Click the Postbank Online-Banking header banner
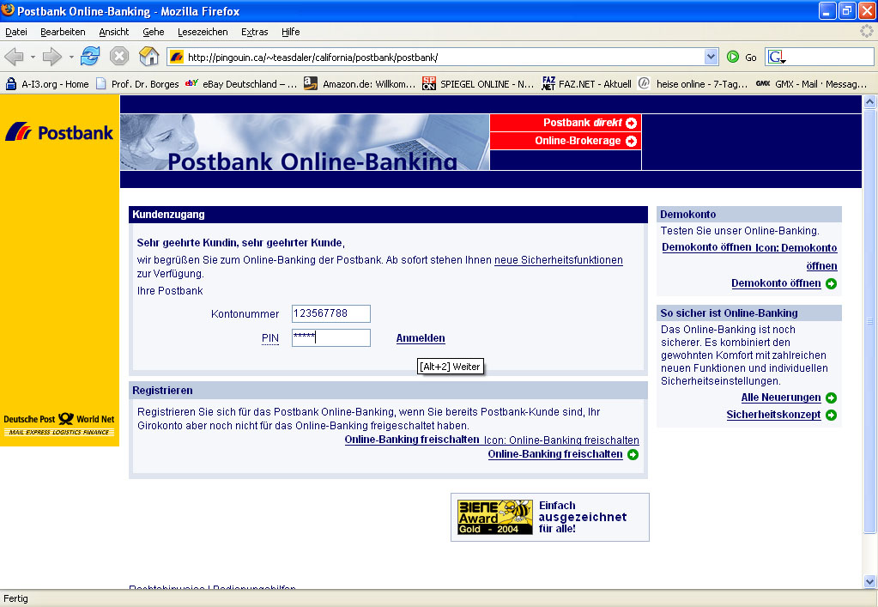 coord(305,143)
